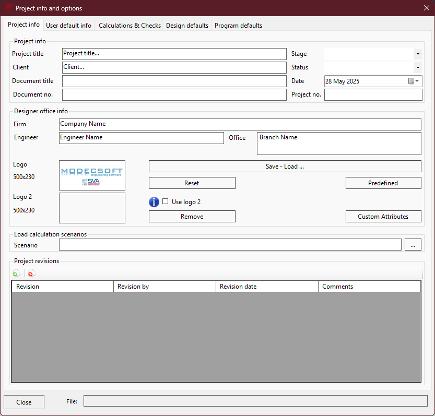This screenshot has width=435, height=416.
Task: Click the Project title input field
Action: [x=174, y=54]
